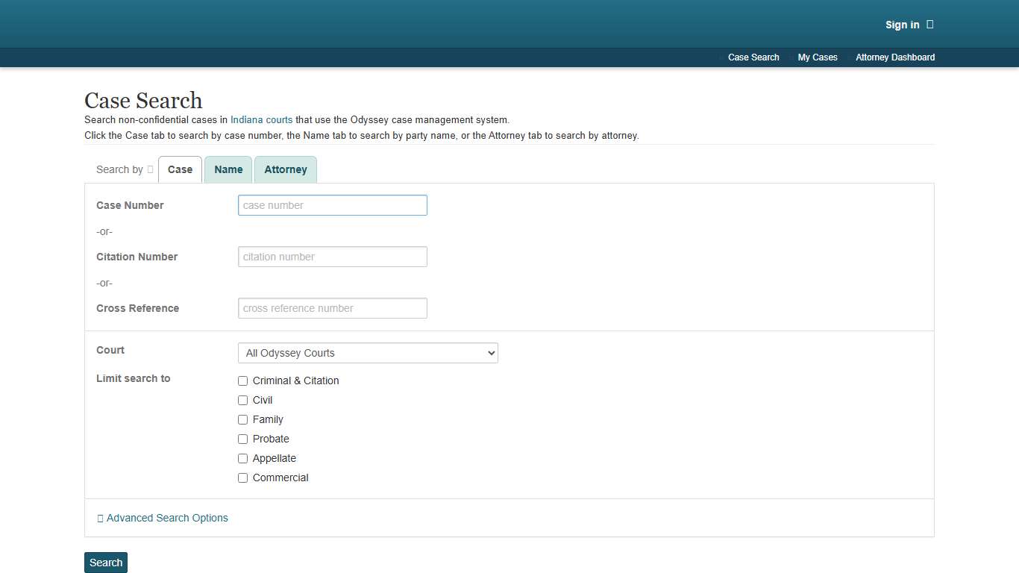Check the Criminal & Citation checkbox
This screenshot has width=1019, height=573.
(x=242, y=381)
